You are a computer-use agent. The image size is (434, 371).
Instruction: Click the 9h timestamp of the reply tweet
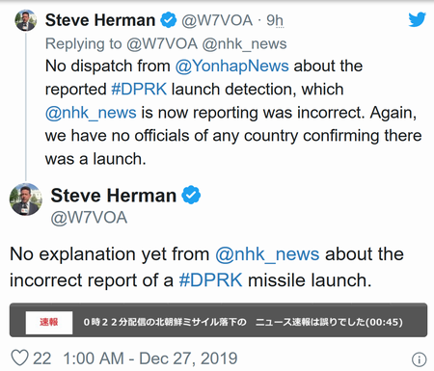pos(275,20)
